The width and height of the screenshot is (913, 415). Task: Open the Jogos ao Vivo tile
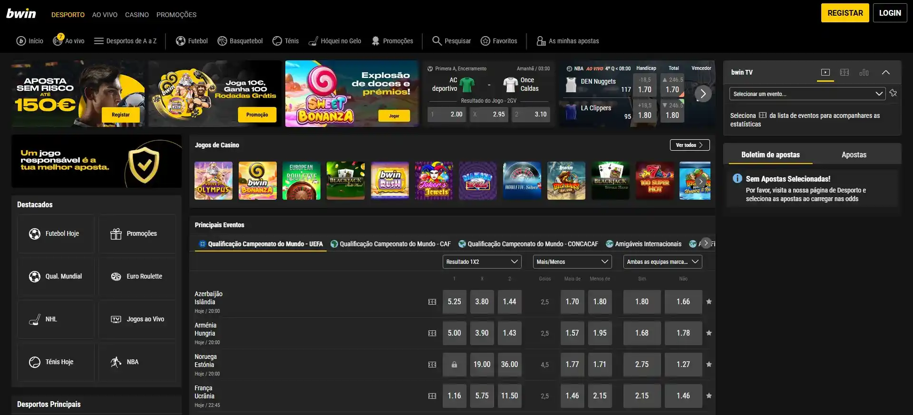(137, 319)
